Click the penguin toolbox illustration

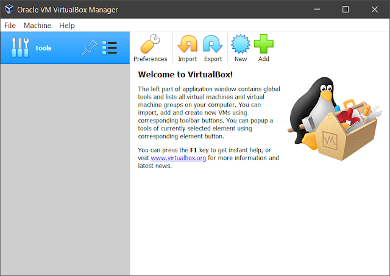pos(335,119)
